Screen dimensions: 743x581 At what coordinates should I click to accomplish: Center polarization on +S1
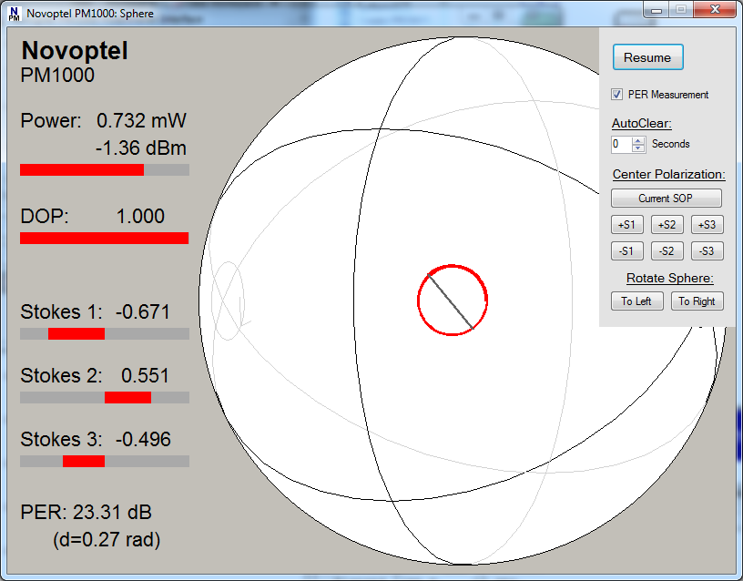[x=627, y=225]
